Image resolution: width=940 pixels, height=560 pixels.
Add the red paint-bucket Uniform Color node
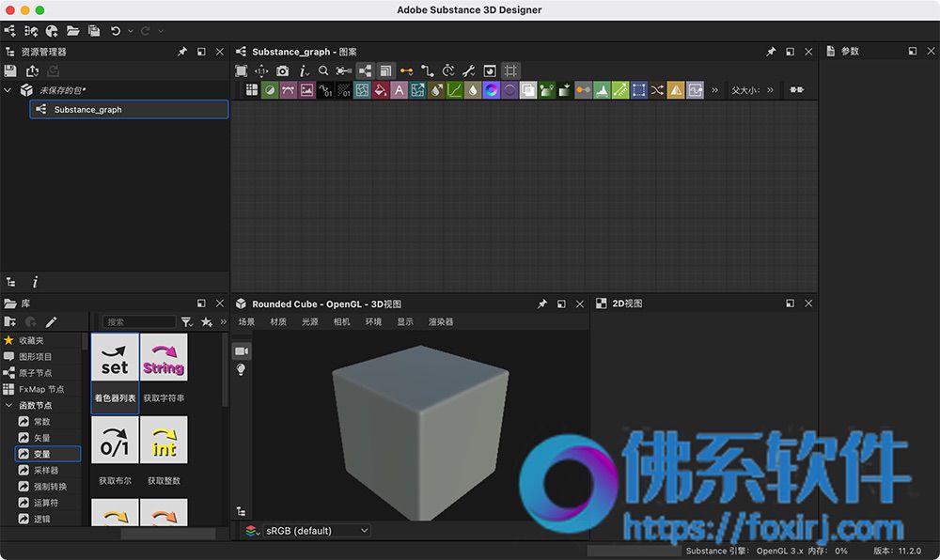tap(380, 90)
